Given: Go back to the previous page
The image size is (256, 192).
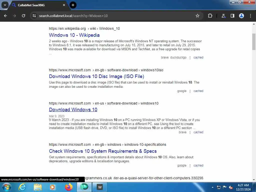Looking at the screenshot, I should pyautogui.click(x=5, y=16).
